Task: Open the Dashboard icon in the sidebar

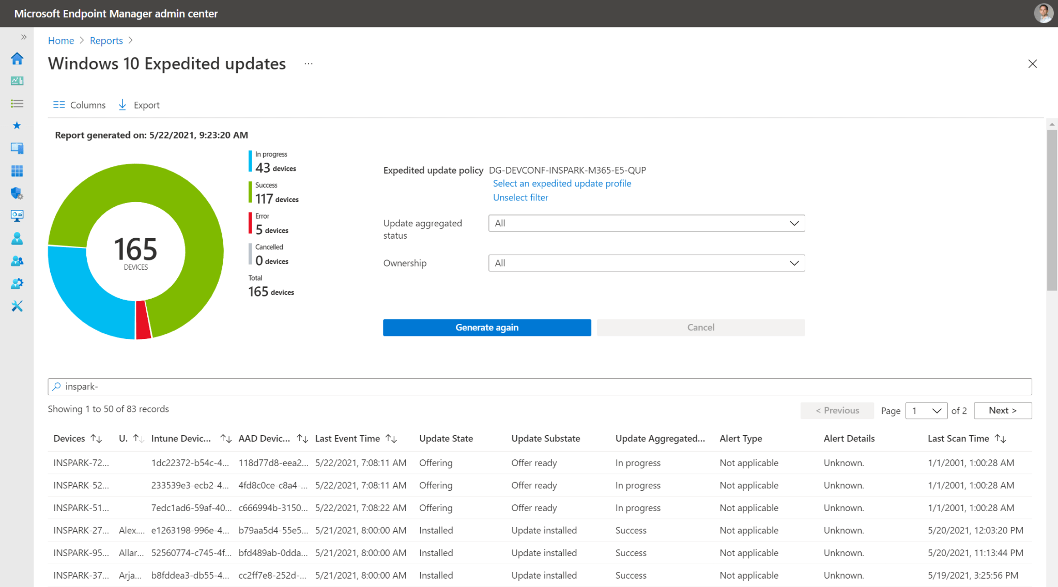Action: [x=17, y=81]
